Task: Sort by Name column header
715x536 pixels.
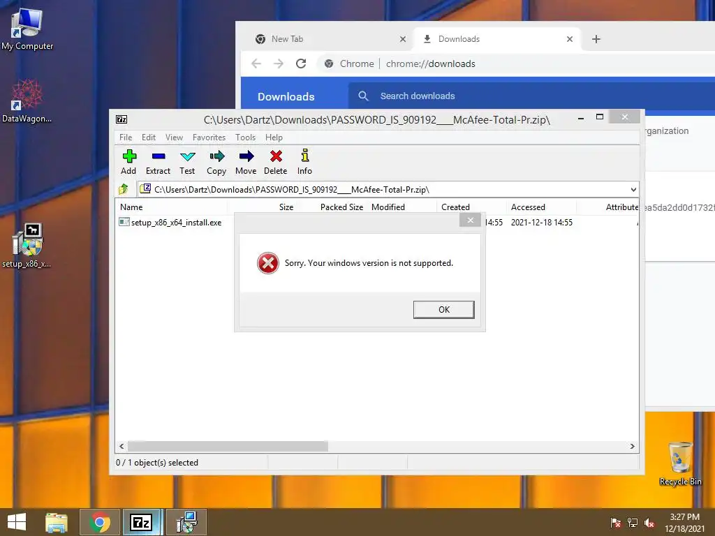Action: coord(171,207)
